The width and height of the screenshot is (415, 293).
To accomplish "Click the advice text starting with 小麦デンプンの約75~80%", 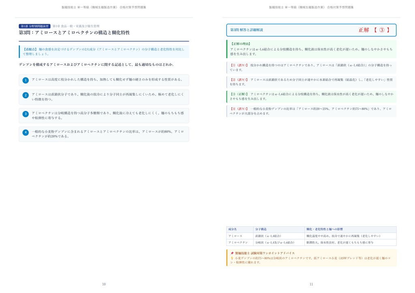I will (310, 260).
